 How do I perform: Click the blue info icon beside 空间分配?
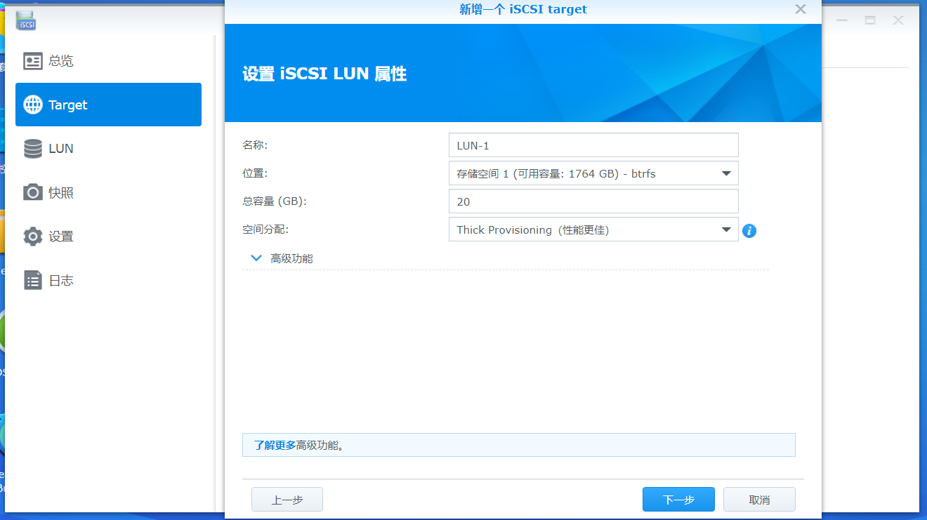[749, 230]
